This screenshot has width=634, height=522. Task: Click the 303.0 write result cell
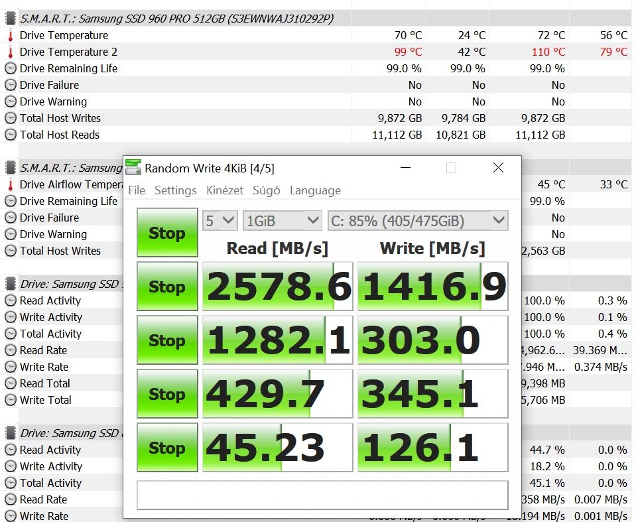click(x=433, y=340)
